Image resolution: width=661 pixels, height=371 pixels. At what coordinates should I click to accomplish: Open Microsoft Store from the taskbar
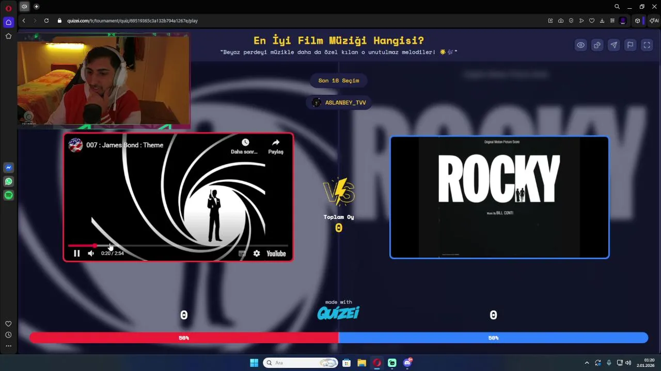pos(347,363)
